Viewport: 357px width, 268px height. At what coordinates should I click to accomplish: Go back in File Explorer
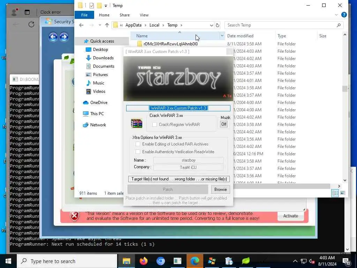(x=81, y=25)
